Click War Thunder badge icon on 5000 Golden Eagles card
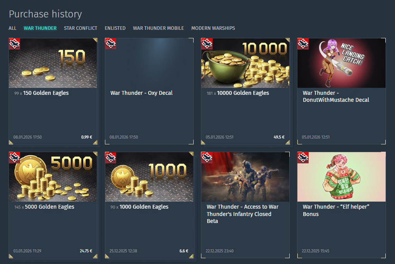 coord(14,158)
